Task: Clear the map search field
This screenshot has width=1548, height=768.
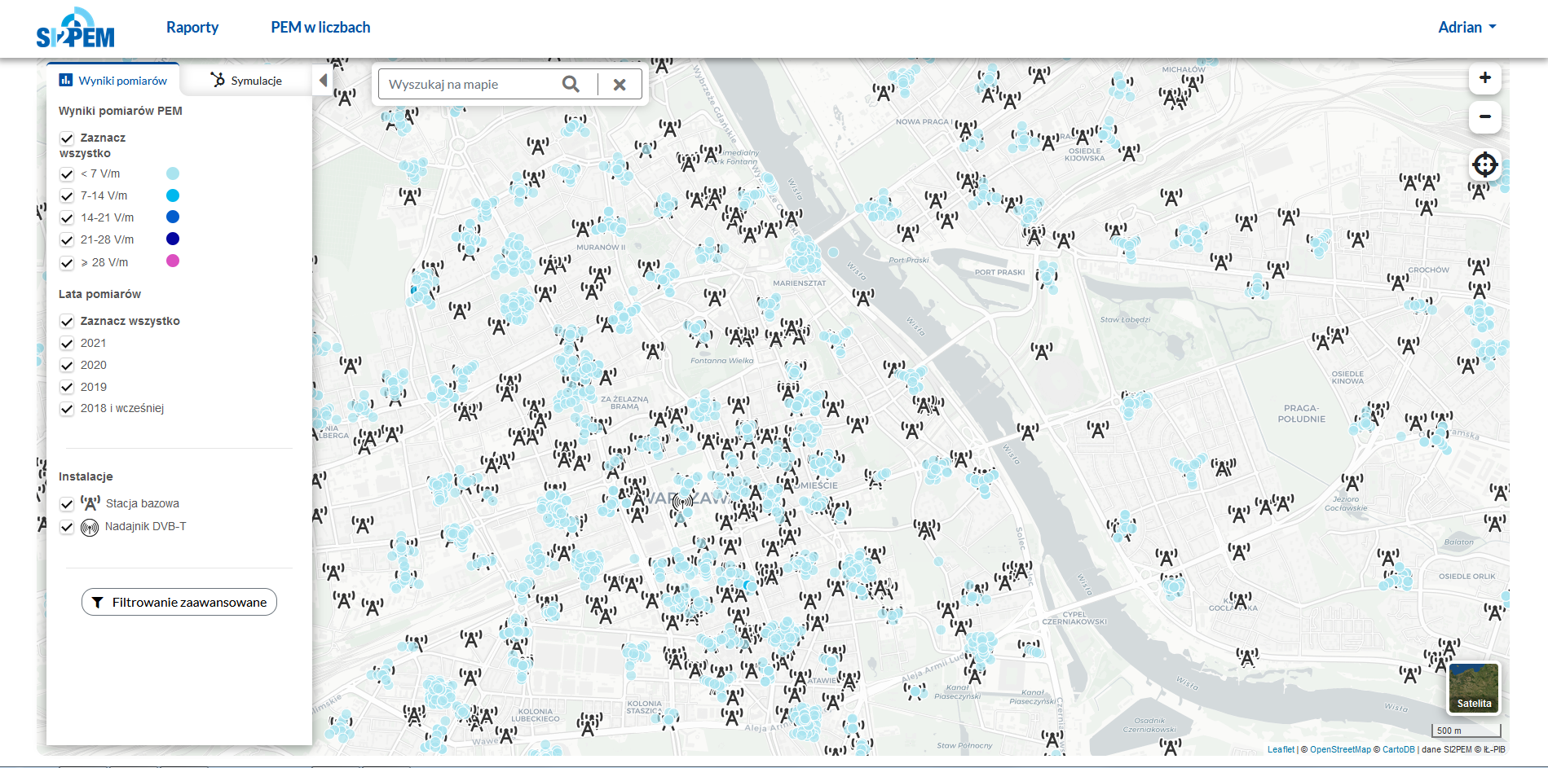Action: 620,84
